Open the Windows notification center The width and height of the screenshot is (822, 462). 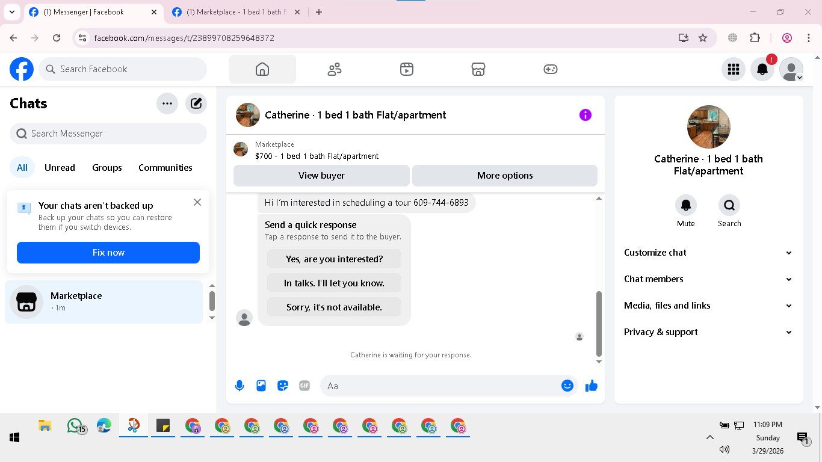coord(803,438)
